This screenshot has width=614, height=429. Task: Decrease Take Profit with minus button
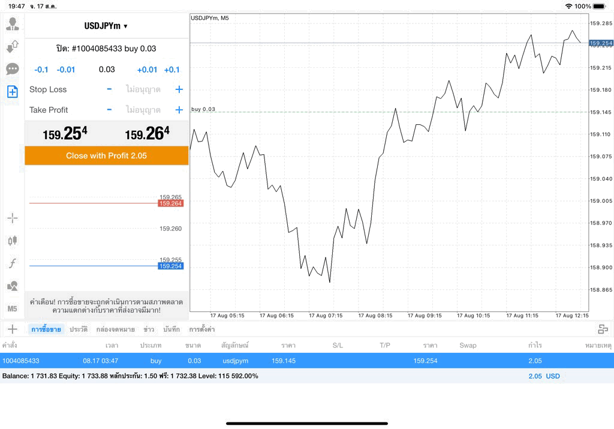click(x=109, y=110)
